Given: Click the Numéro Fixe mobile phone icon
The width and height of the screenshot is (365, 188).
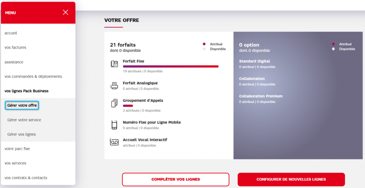Looking at the screenshot, I should [x=114, y=125].
